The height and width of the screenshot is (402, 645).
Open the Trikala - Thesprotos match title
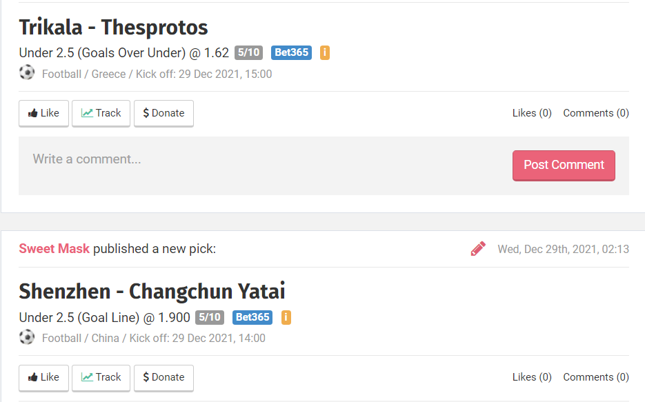(113, 28)
